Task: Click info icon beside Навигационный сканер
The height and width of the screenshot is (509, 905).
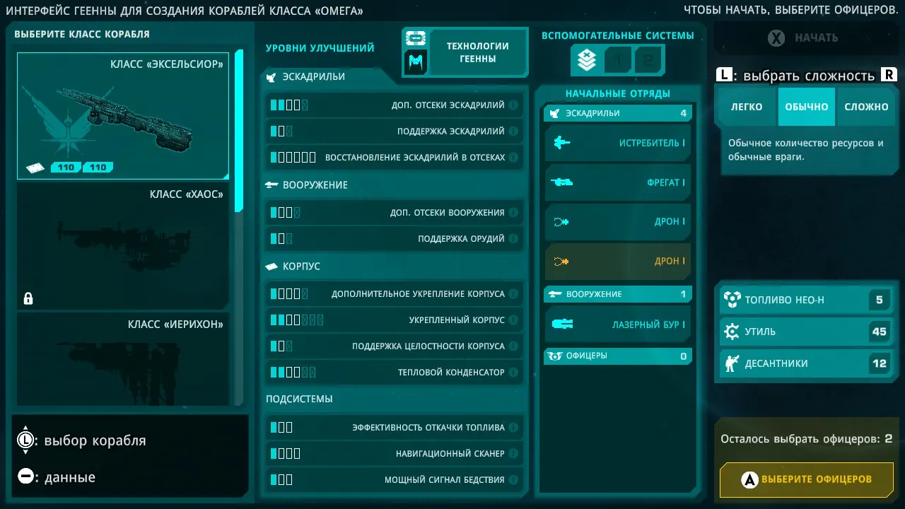Action: (513, 454)
